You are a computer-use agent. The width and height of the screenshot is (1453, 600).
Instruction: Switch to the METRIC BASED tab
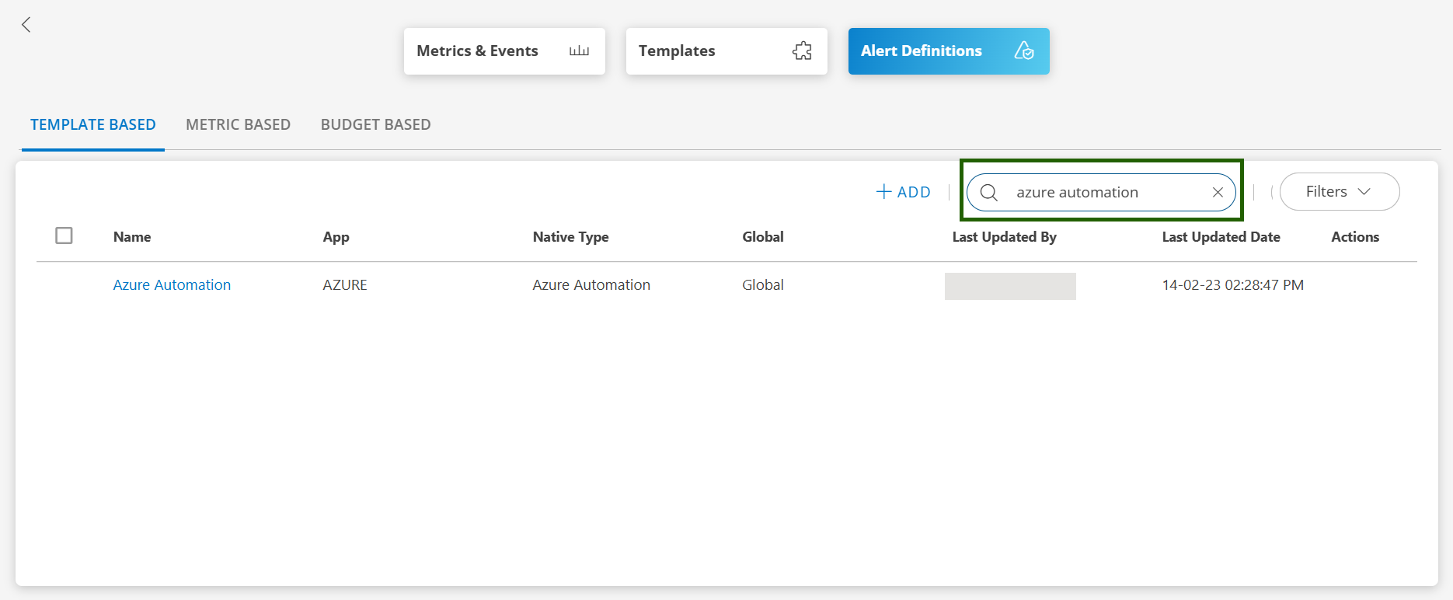238,124
